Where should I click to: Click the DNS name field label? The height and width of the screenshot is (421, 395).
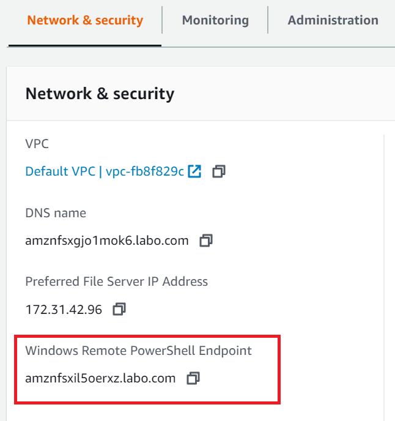coord(56,213)
